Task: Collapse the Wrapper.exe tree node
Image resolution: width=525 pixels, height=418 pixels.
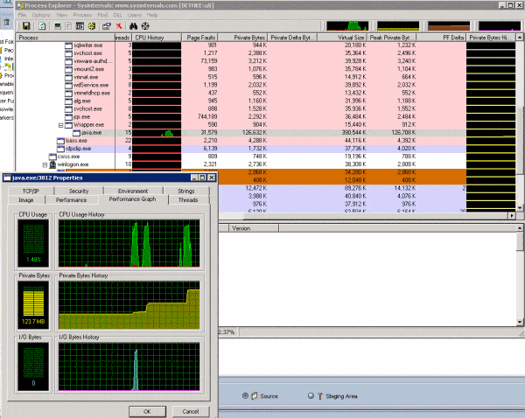Action: [x=61, y=125]
